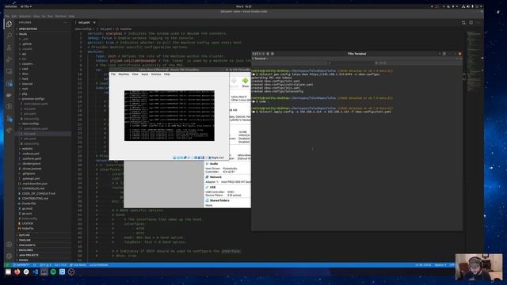Image resolution: width=507 pixels, height=285 pixels.
Task: Click inside the VM console screen
Action: coord(170,116)
